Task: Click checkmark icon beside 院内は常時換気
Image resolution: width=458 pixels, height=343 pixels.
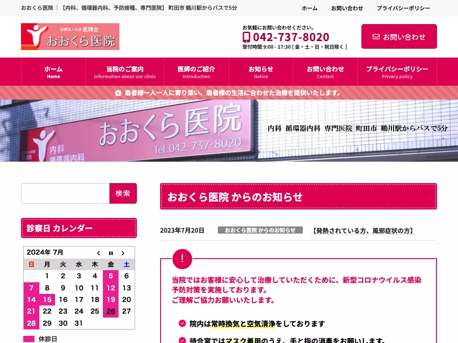Action: (182, 323)
